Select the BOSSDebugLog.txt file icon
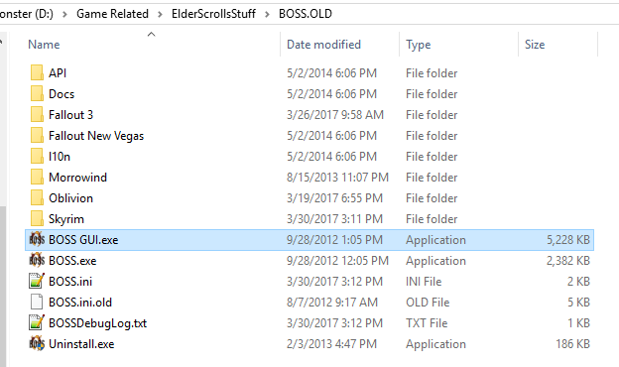The image size is (619, 367). pyautogui.click(x=37, y=322)
